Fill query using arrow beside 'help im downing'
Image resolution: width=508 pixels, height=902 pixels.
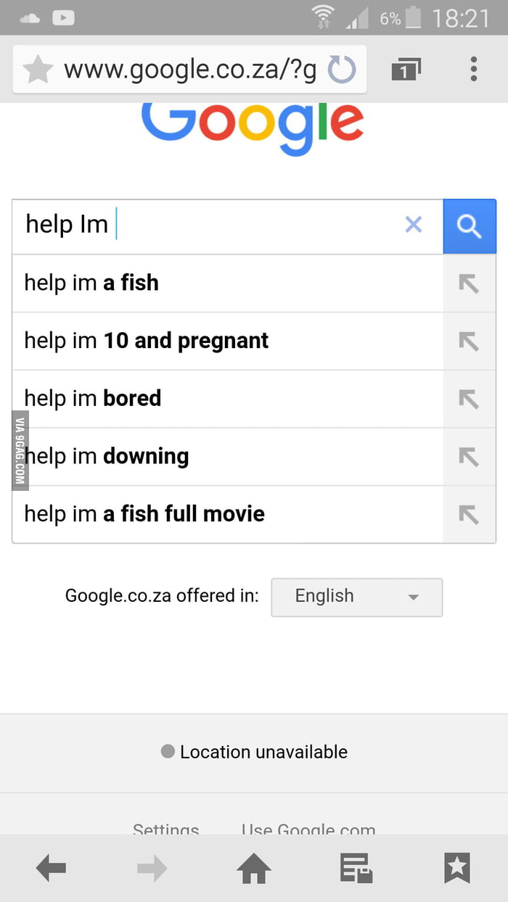pyautogui.click(x=470, y=456)
